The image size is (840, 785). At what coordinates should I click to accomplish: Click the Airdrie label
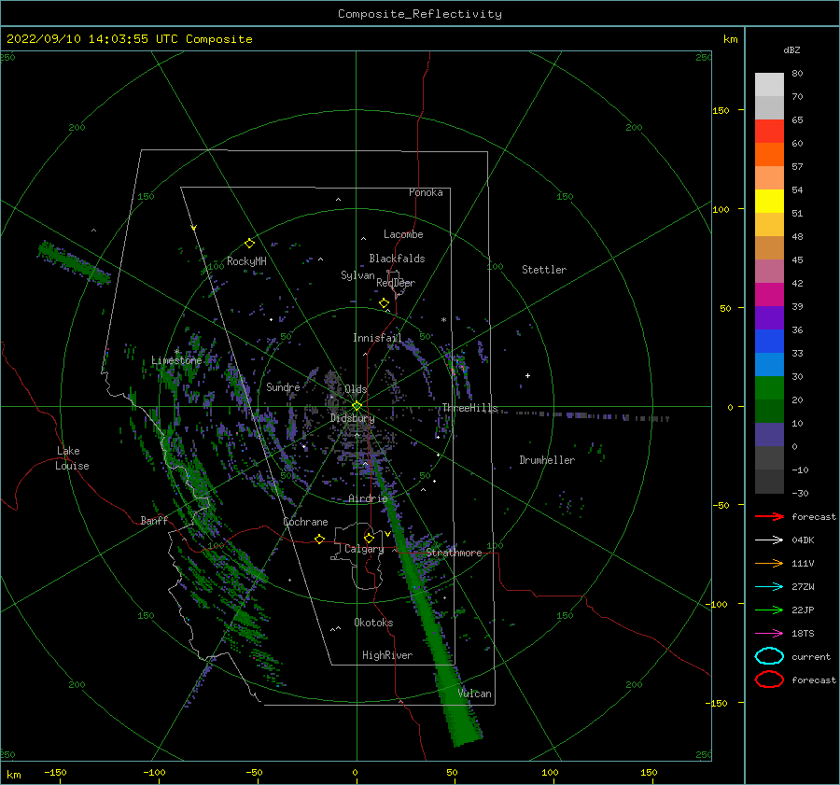(368, 498)
